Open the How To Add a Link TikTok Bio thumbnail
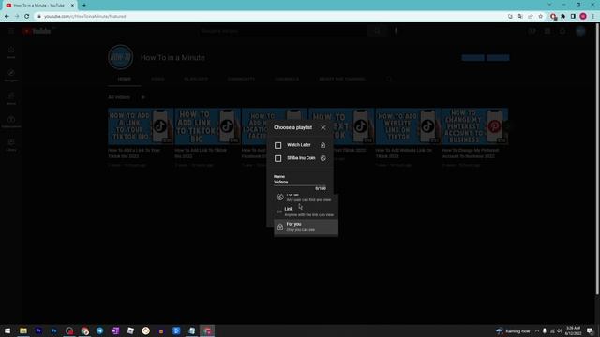Image resolution: width=600 pixels, height=337 pixels. coord(141,126)
